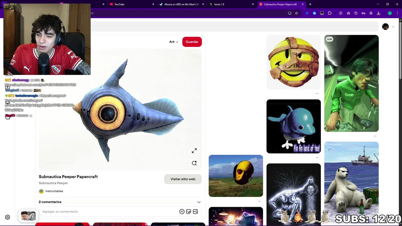Image resolution: width=402 pixels, height=226 pixels.
Task: Expand the accounts chevron next to avatar
Action: 393,27
